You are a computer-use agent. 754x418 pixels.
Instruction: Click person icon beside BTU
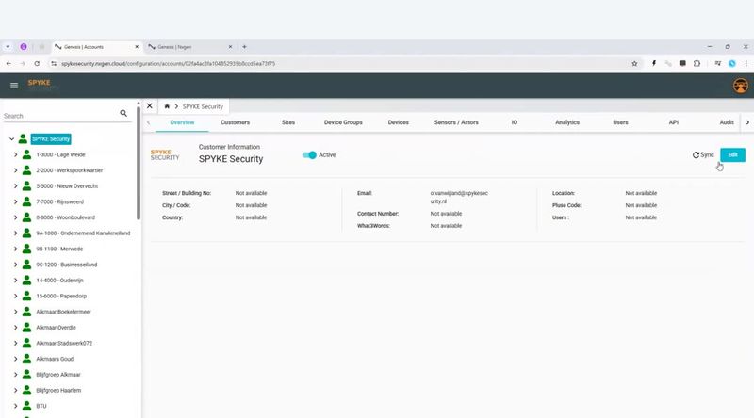click(x=27, y=406)
